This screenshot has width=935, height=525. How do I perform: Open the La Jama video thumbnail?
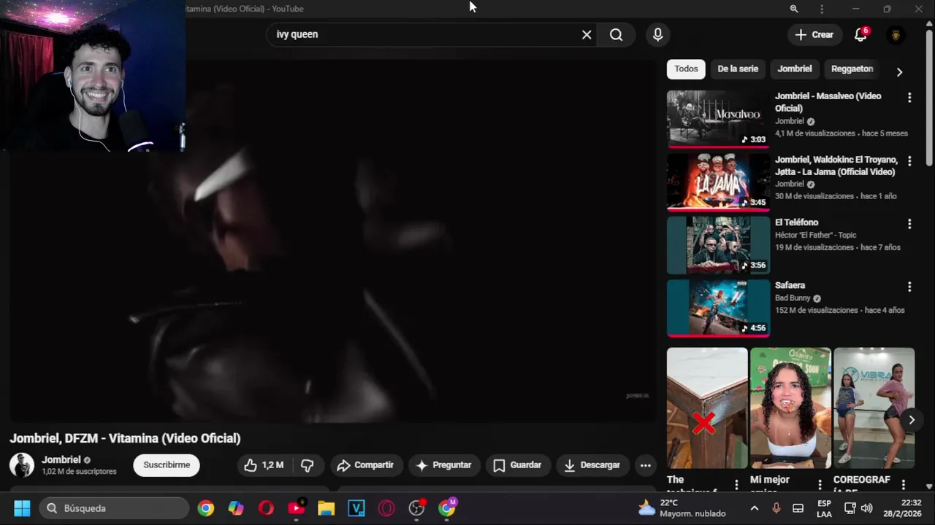click(718, 182)
